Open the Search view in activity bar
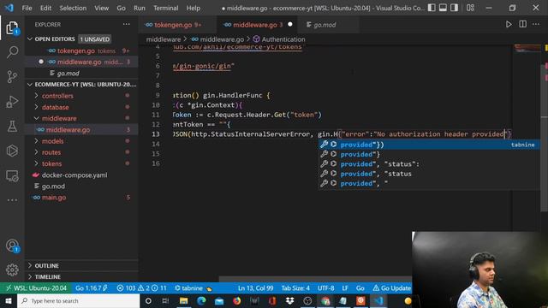Image resolution: width=548 pixels, height=308 pixels. pos(12,52)
